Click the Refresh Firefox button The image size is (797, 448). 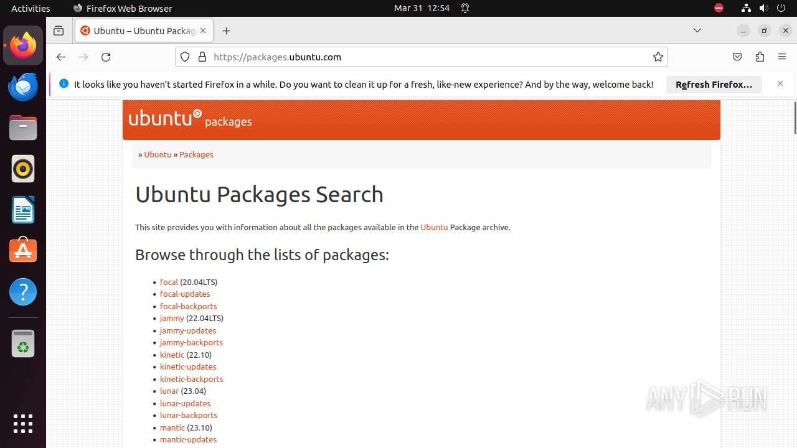714,84
